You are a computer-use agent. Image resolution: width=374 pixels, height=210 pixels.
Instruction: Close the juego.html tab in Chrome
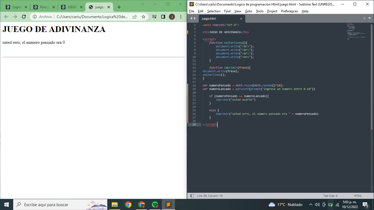click(x=108, y=7)
